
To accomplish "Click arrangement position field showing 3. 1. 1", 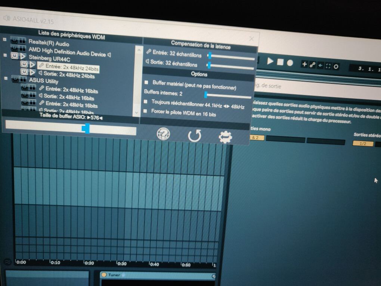I will pyautogui.click(x=366, y=69).
